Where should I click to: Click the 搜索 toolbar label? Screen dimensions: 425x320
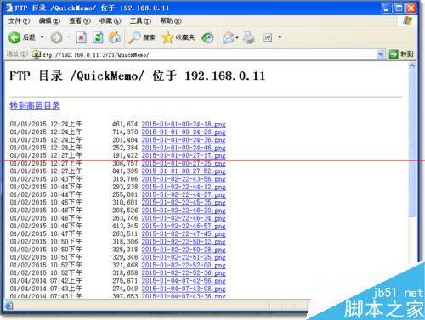(x=149, y=37)
